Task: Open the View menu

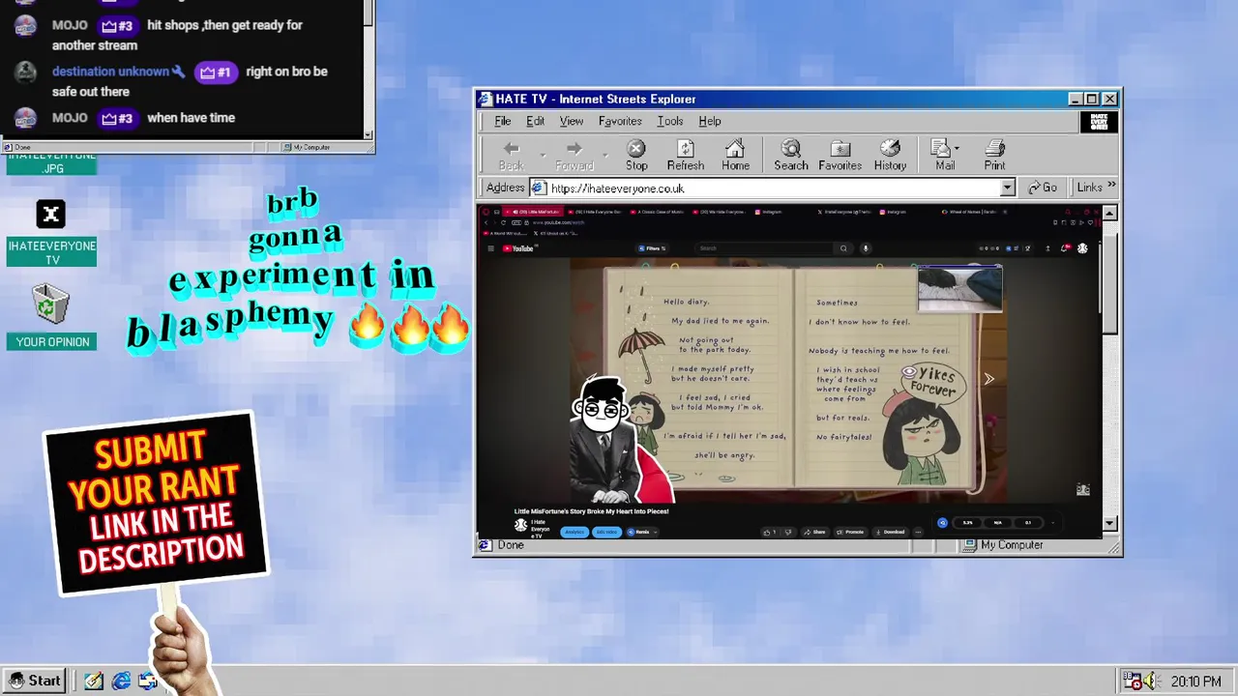Action: click(x=571, y=121)
